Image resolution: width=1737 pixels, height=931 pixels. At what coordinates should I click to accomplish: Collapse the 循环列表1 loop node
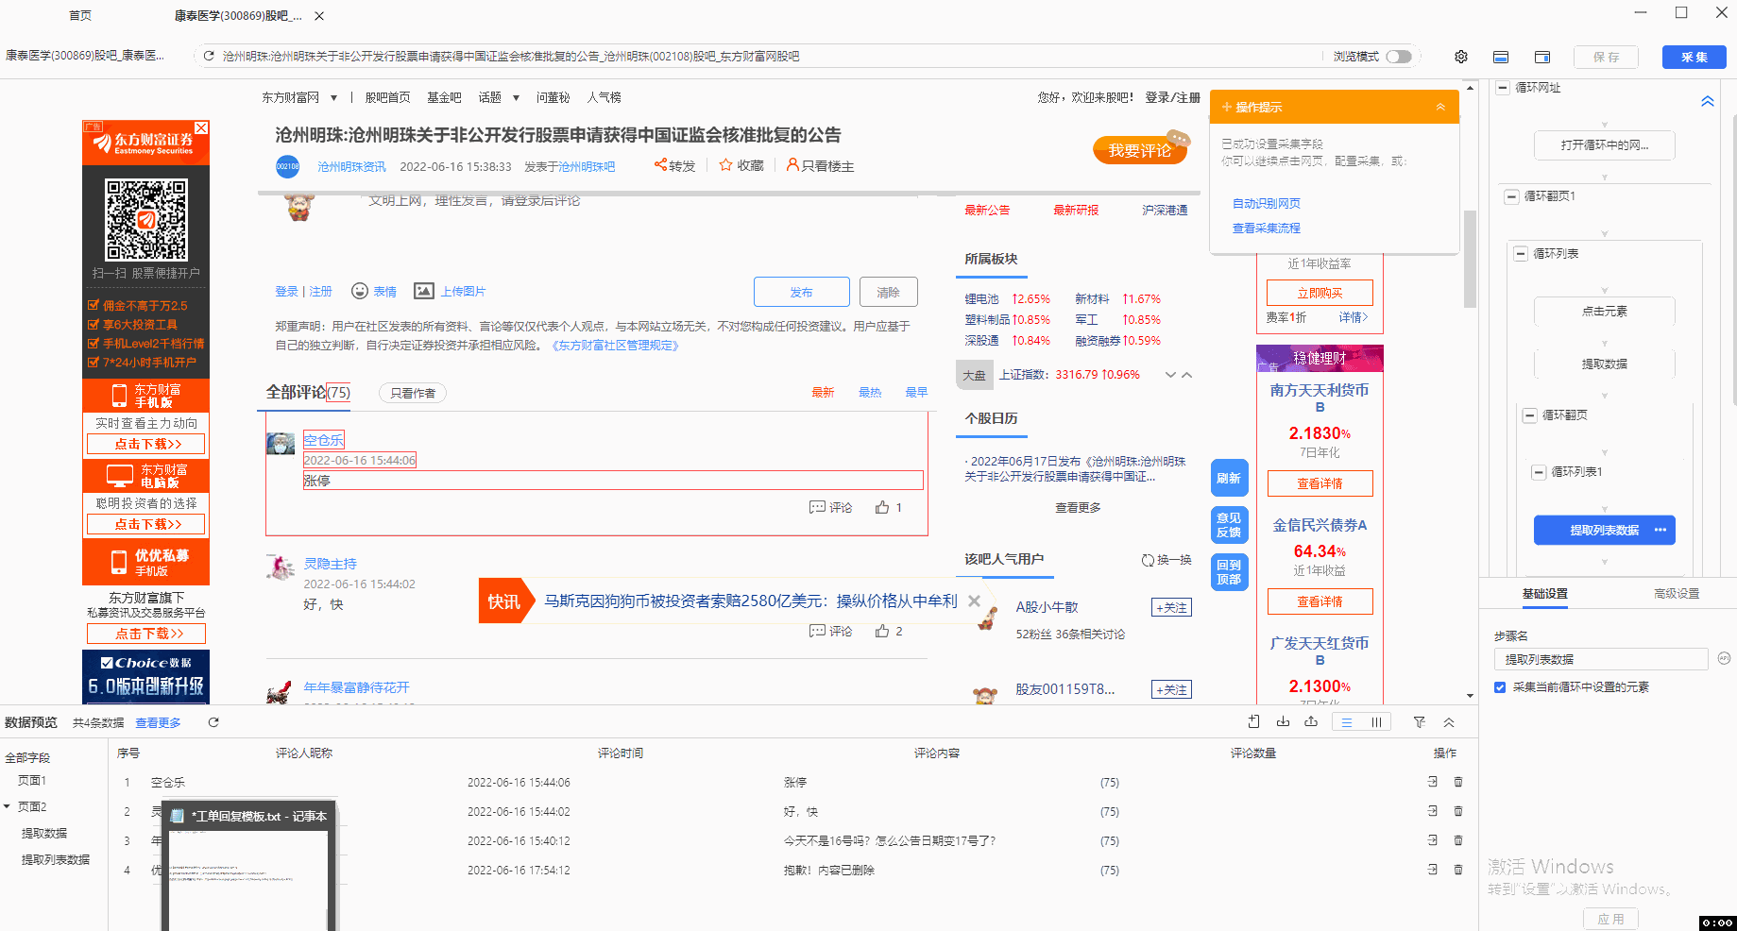[1540, 472]
